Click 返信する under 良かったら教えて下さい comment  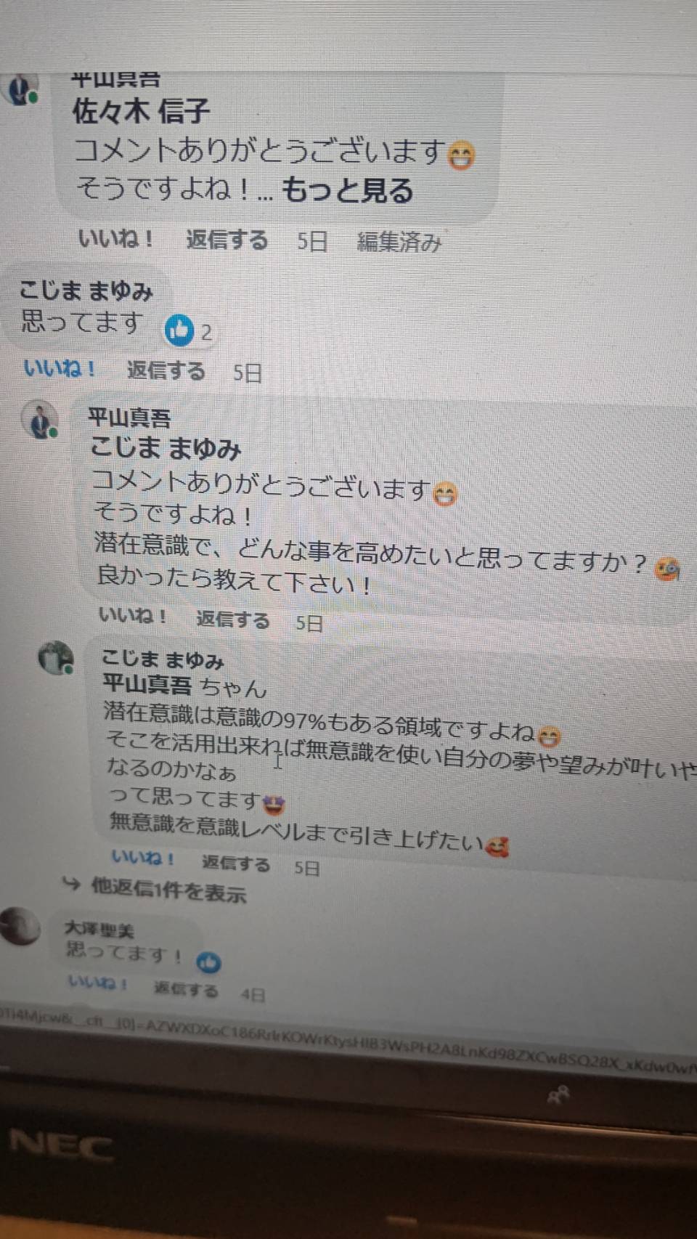pos(233,619)
